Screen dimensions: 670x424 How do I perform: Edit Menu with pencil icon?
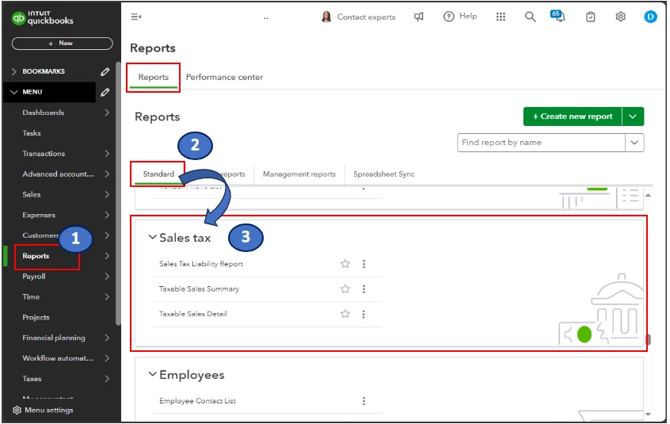[105, 92]
